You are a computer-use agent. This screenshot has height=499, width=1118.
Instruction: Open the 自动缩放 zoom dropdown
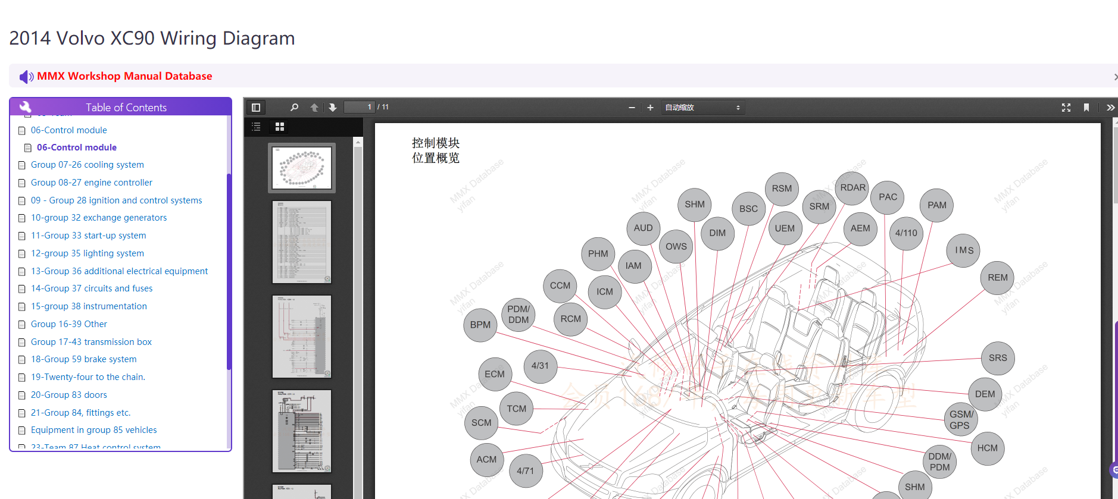(702, 108)
